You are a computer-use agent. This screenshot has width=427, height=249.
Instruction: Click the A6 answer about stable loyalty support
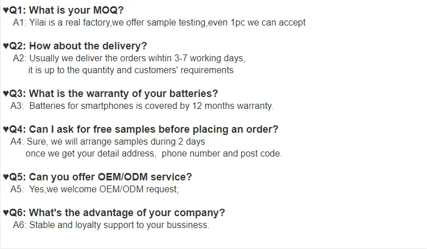coord(111,225)
